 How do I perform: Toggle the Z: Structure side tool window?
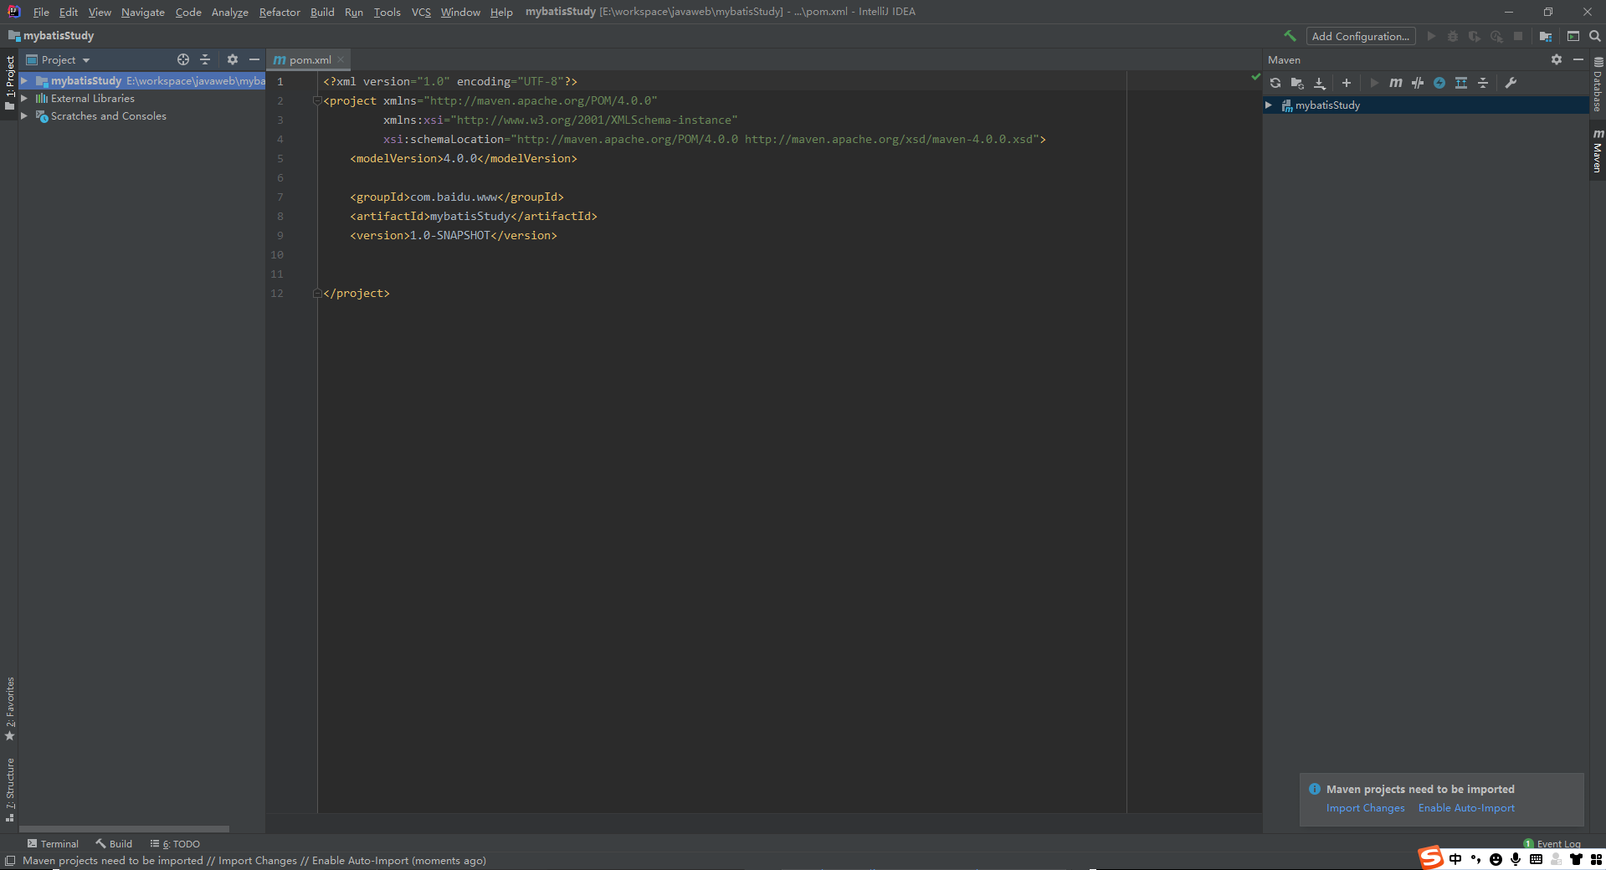[x=10, y=790]
